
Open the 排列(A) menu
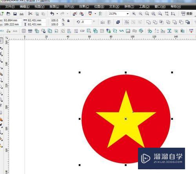tap(69, 6)
